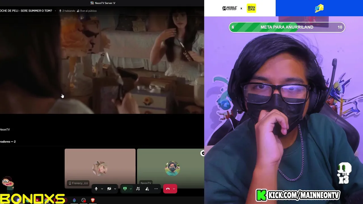The height and width of the screenshot is (204, 363).
Task: Click the Frenecy_zzz name label
Action: [x=78, y=183]
